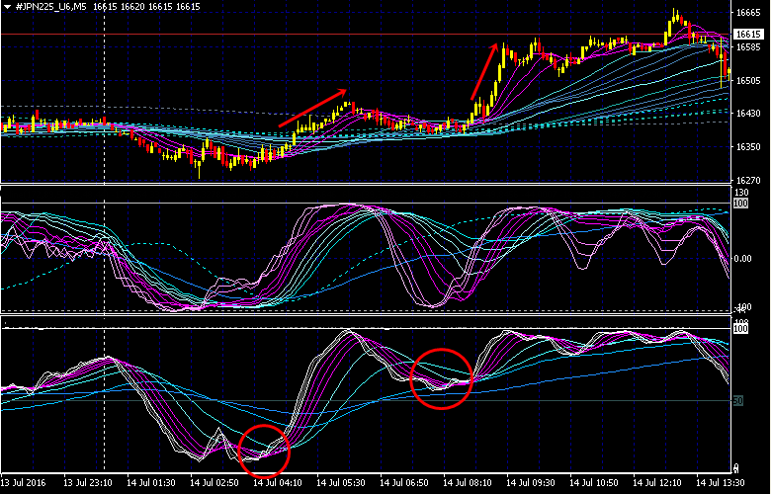Click the 16430 price scale label
771x494 pixels.
tap(747, 114)
